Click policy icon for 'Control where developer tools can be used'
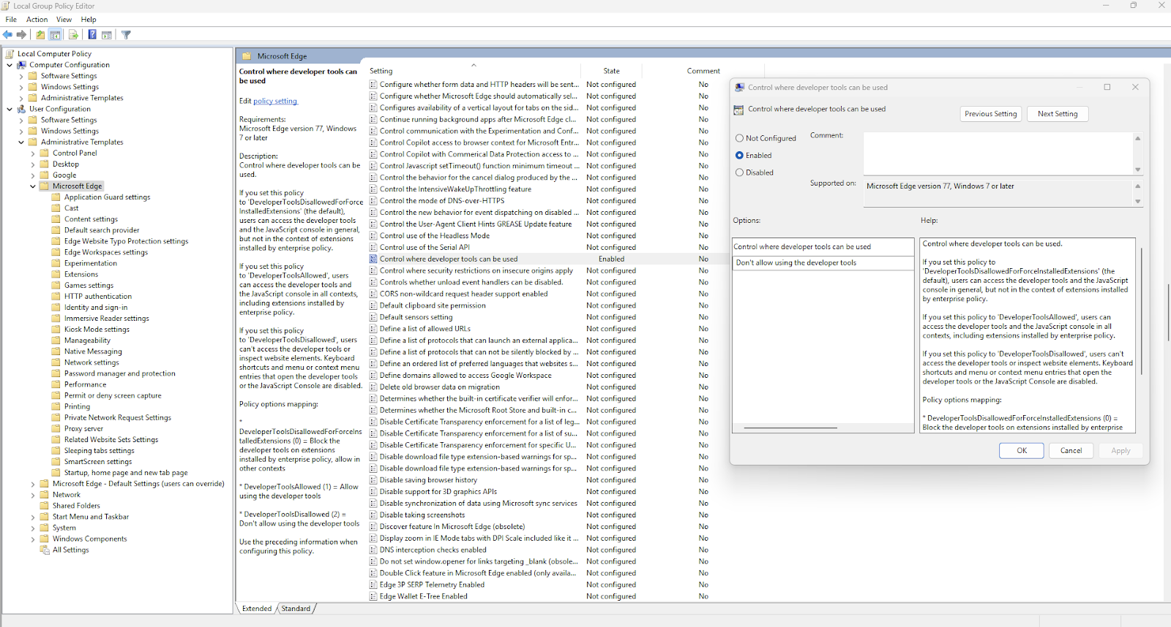This screenshot has height=627, width=1171. point(373,259)
